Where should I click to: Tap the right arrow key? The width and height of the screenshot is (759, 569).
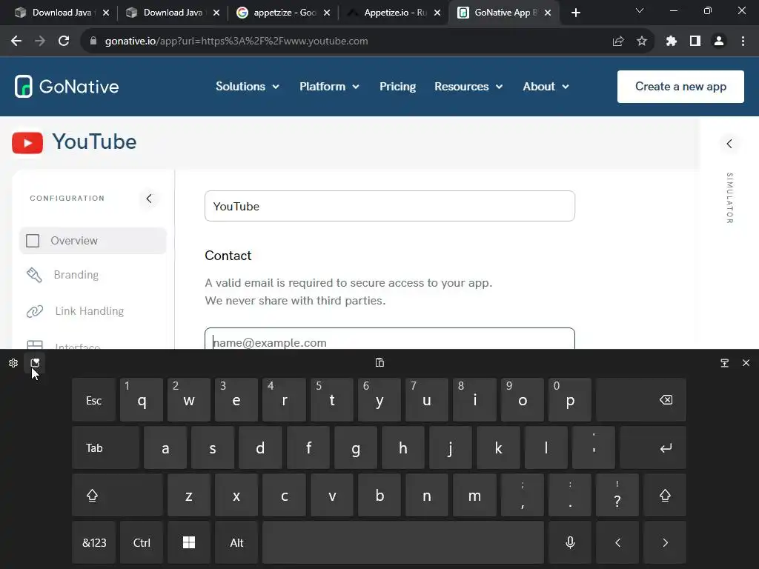coord(665,542)
